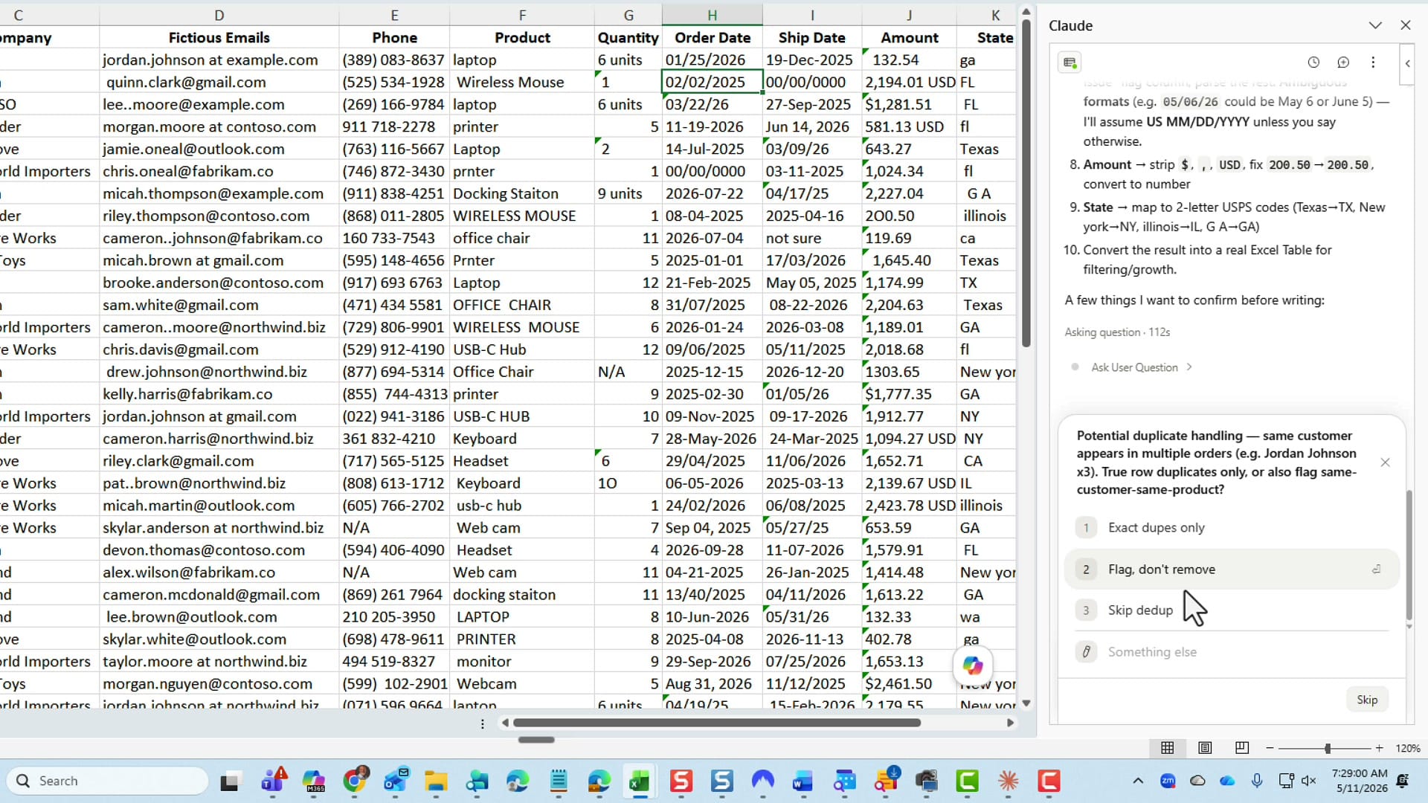Select the 'Docking Staiton' product cell
This screenshot has width=1428, height=803.
pos(522,194)
